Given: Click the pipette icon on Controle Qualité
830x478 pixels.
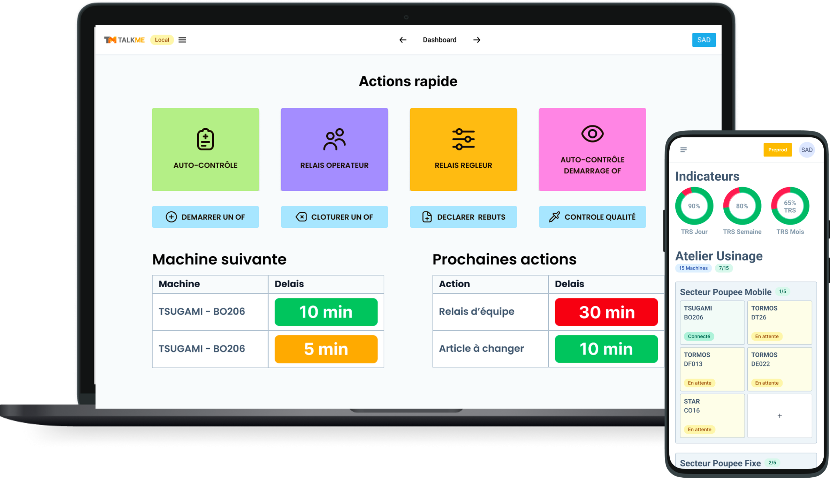Looking at the screenshot, I should click(554, 217).
